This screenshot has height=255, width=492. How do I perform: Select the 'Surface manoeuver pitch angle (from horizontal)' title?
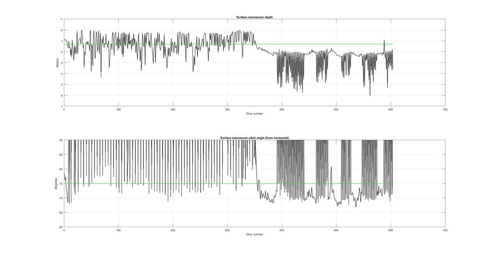[255, 138]
